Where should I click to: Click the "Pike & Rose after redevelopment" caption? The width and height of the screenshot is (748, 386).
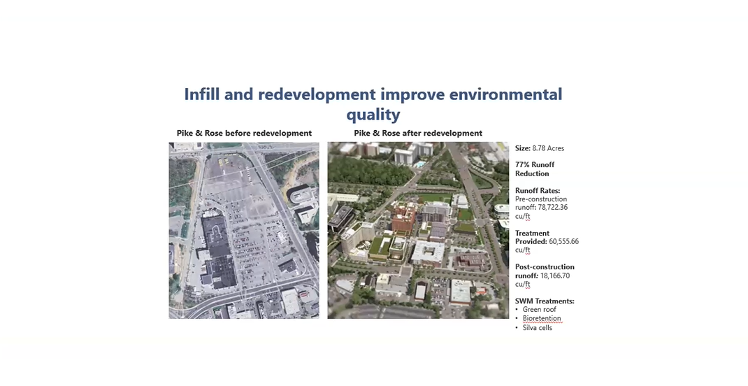pyautogui.click(x=418, y=133)
